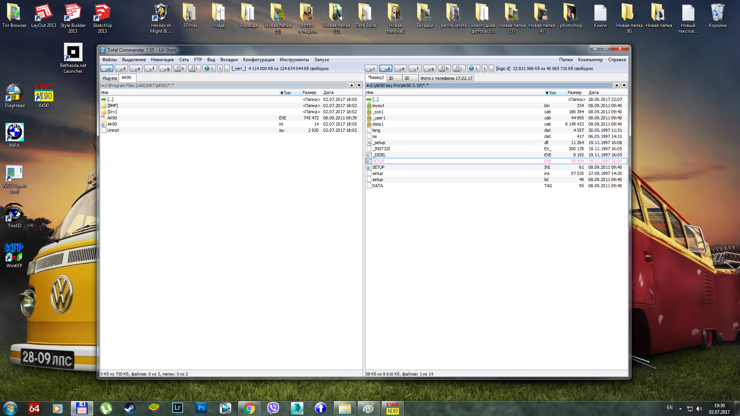
Task: Select data1 cab file in right panel
Action: click(x=378, y=124)
